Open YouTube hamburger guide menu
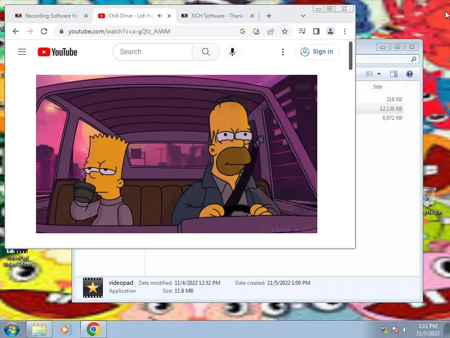Viewport: 450px width, 338px height. pyautogui.click(x=22, y=52)
